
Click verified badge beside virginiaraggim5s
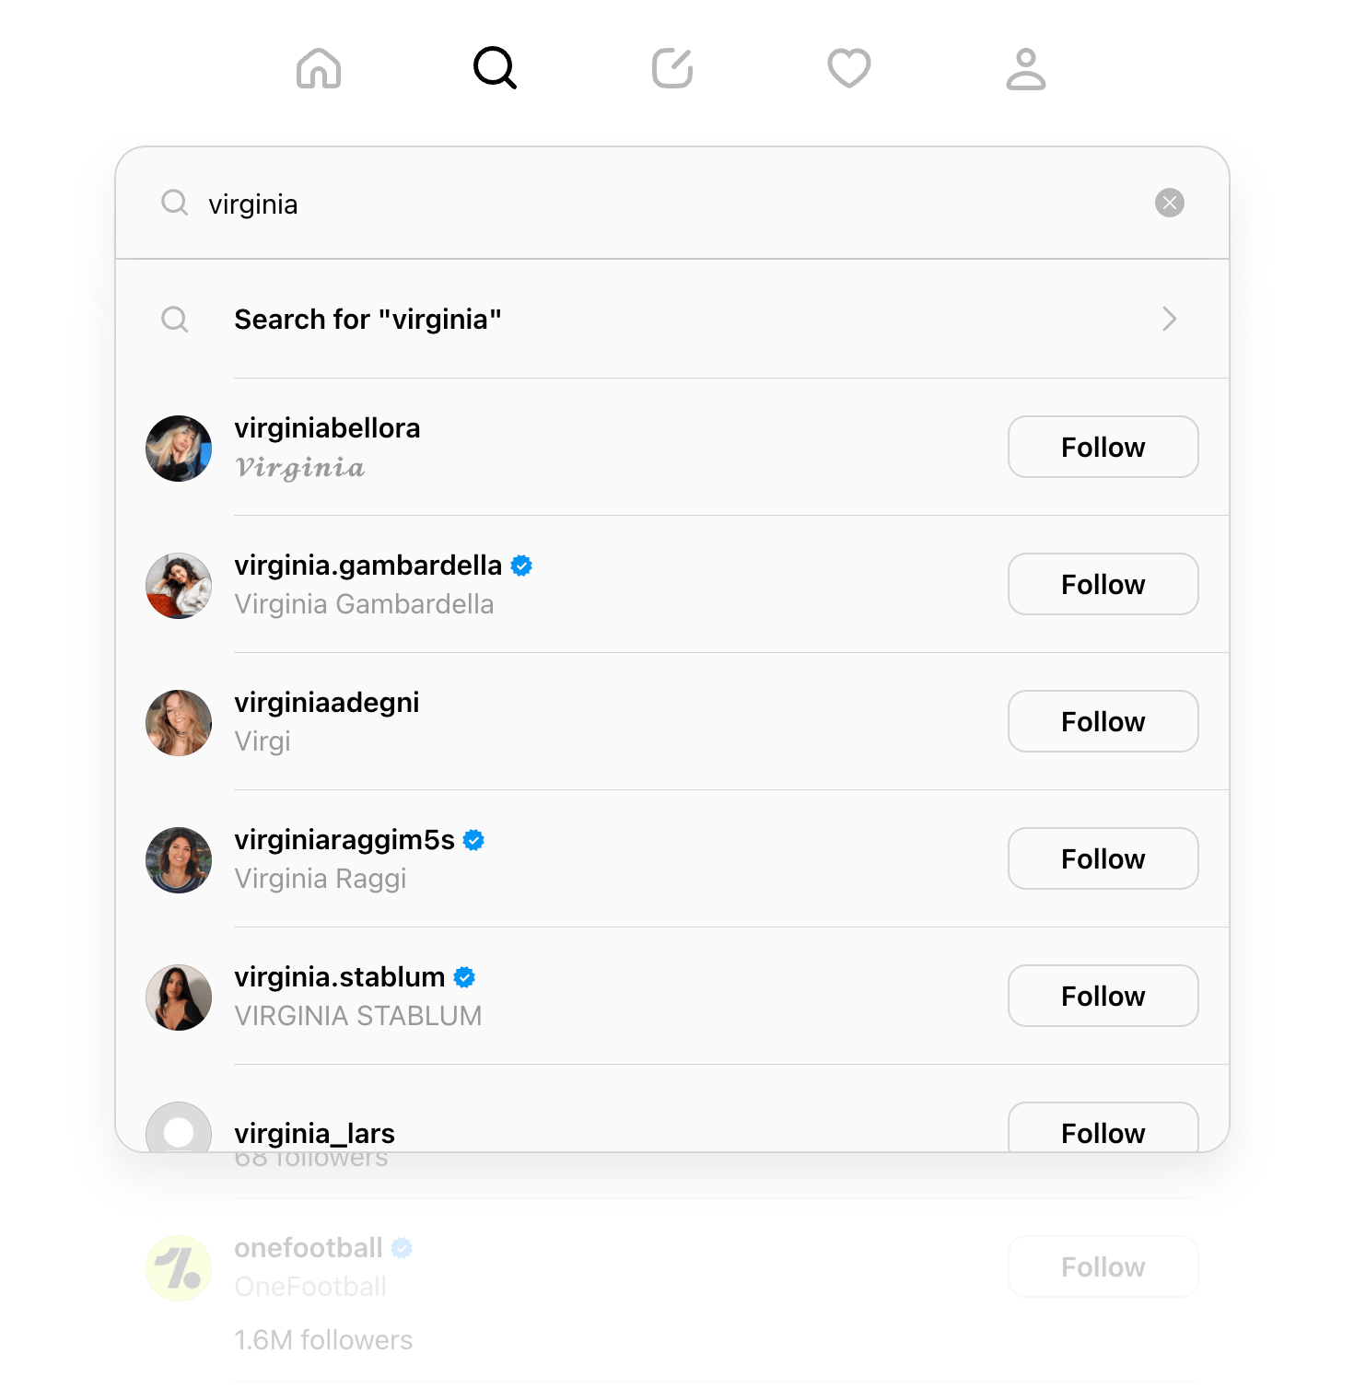(473, 840)
